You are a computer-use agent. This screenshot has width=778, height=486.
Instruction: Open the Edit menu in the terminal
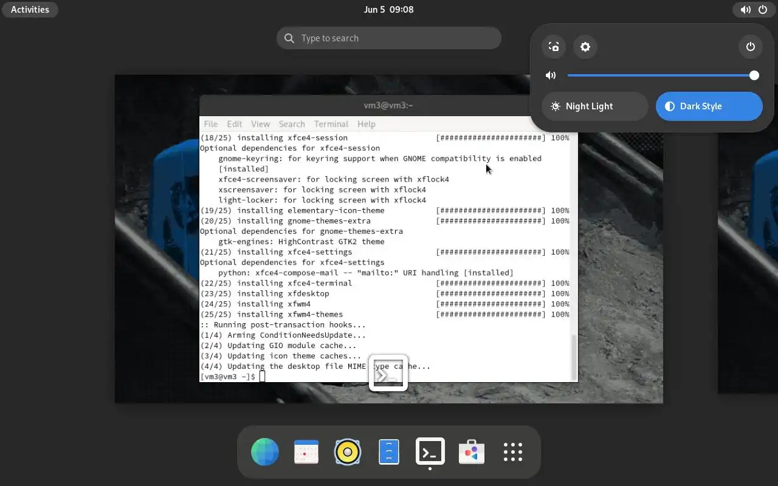[x=234, y=124]
